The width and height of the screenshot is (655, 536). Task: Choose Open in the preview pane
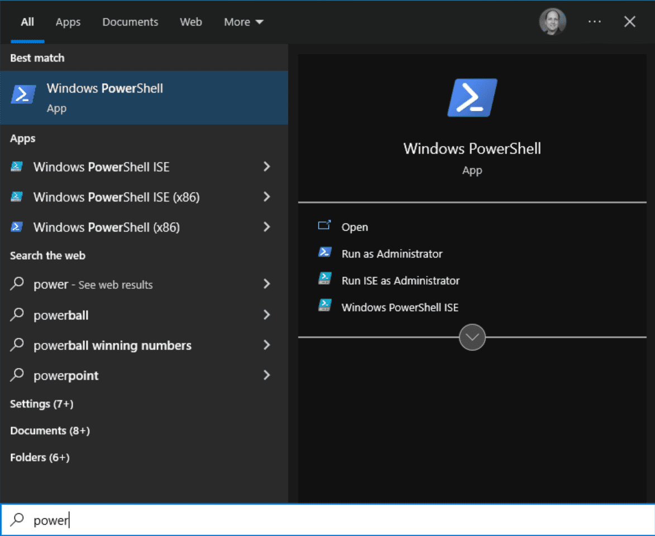click(x=355, y=227)
